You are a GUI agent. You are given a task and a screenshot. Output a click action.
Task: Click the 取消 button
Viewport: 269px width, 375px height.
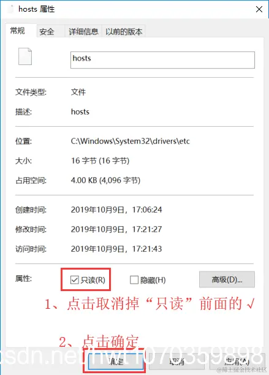[176, 361]
